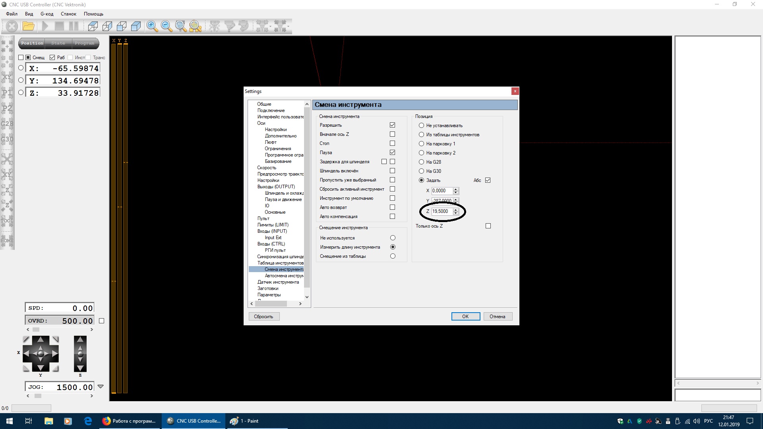This screenshot has width=763, height=429.
Task: Open the JOG speed dropdown arrow
Action: [101, 386]
